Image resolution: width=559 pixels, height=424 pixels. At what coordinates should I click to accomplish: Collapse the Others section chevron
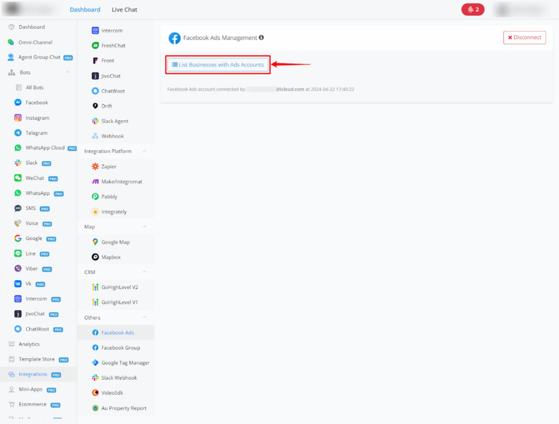coord(145,317)
